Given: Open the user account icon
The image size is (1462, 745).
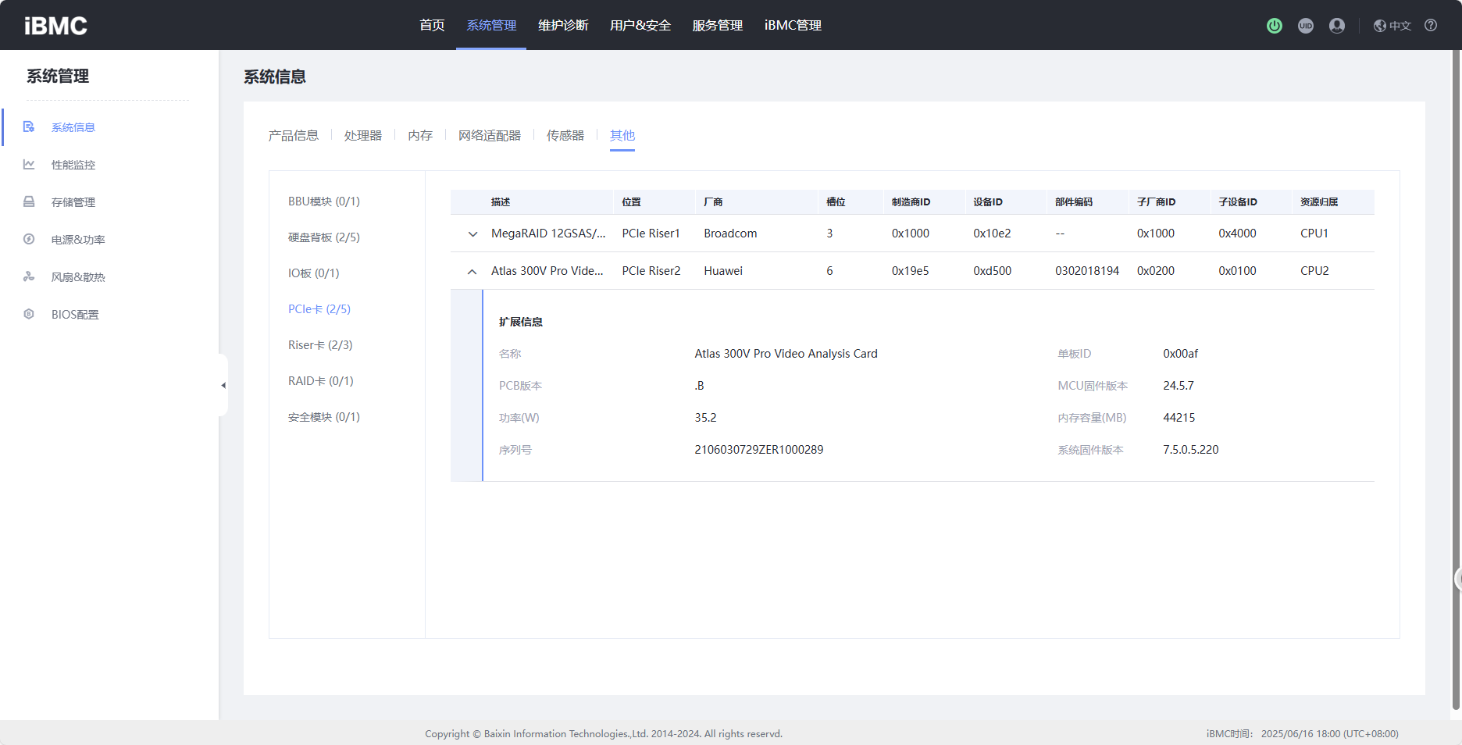Looking at the screenshot, I should click(1337, 26).
